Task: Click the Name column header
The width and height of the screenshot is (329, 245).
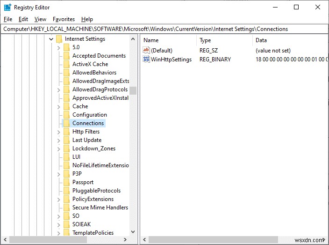Action: coord(169,40)
